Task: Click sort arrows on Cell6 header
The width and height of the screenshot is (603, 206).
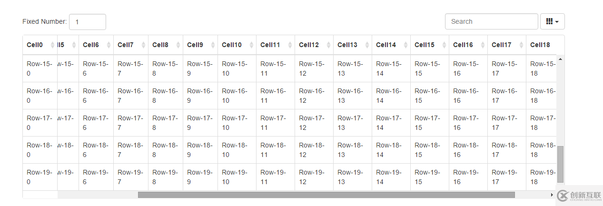Action: click(109, 45)
